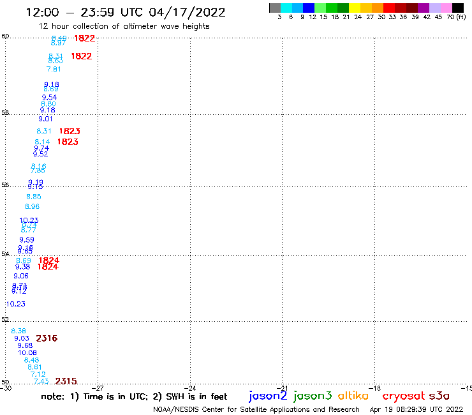This screenshot has height=415, width=472.
Task: Click the 8.77 wave height value
Action: [28, 230]
